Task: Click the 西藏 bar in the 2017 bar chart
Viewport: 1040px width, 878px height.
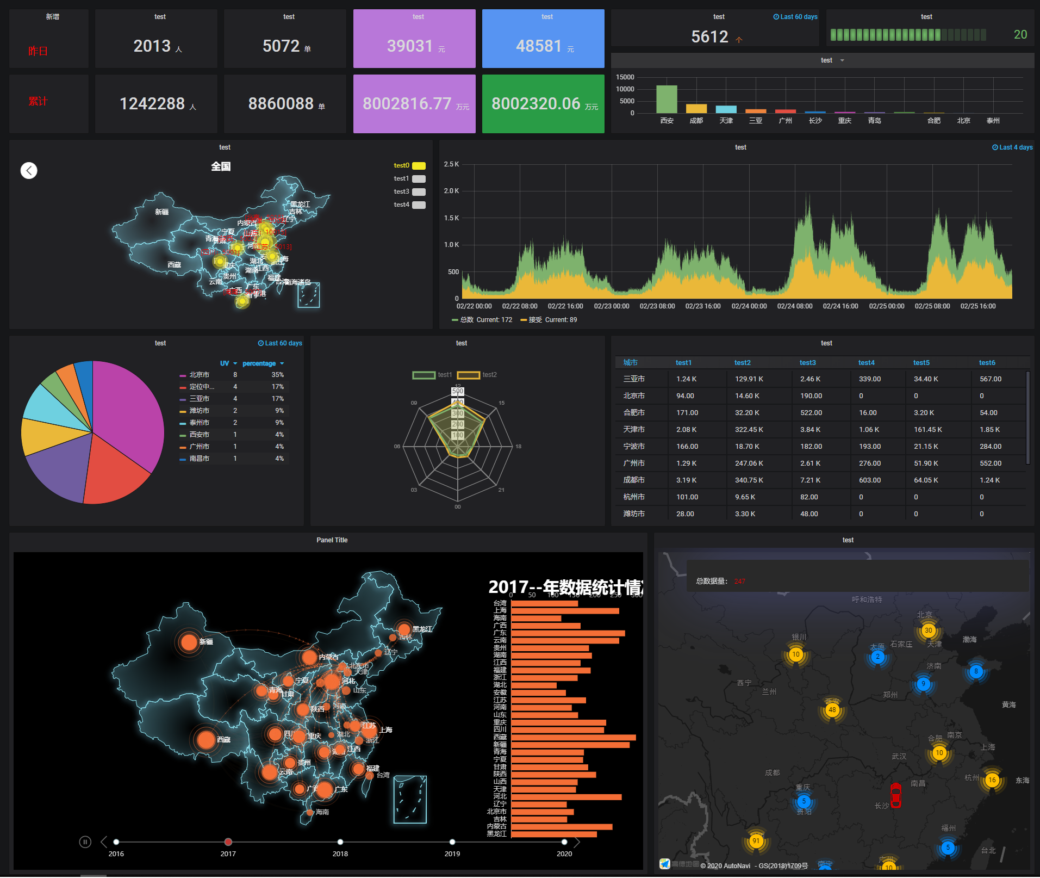Action: pos(573,738)
